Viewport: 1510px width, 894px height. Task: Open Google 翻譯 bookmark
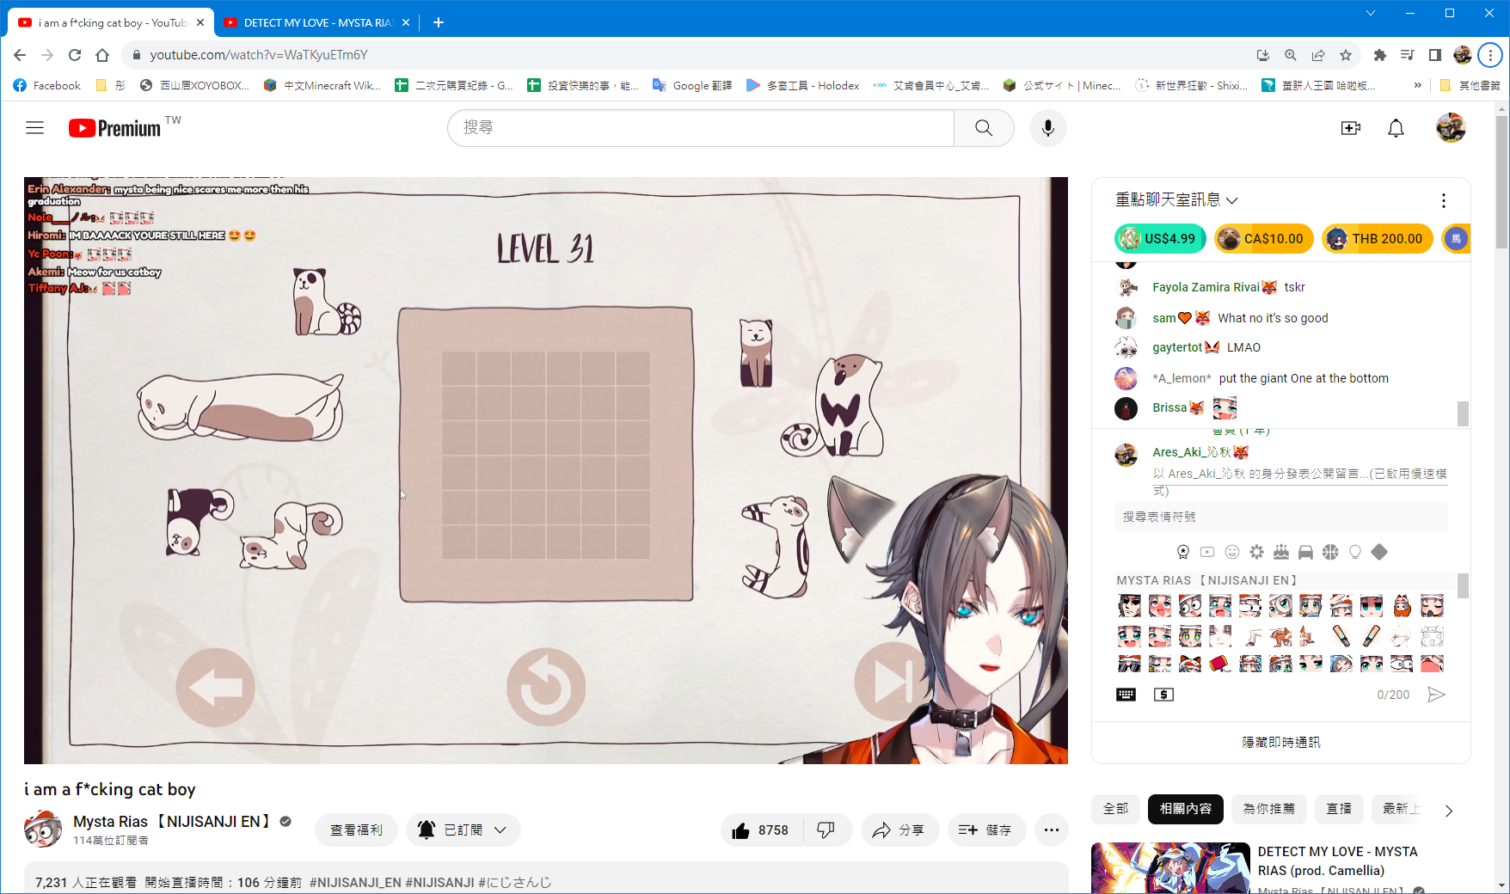[692, 85]
